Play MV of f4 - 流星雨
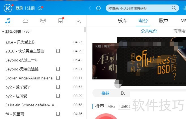 (58, 114)
